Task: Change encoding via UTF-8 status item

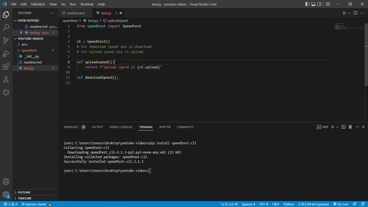Action: 263,205
